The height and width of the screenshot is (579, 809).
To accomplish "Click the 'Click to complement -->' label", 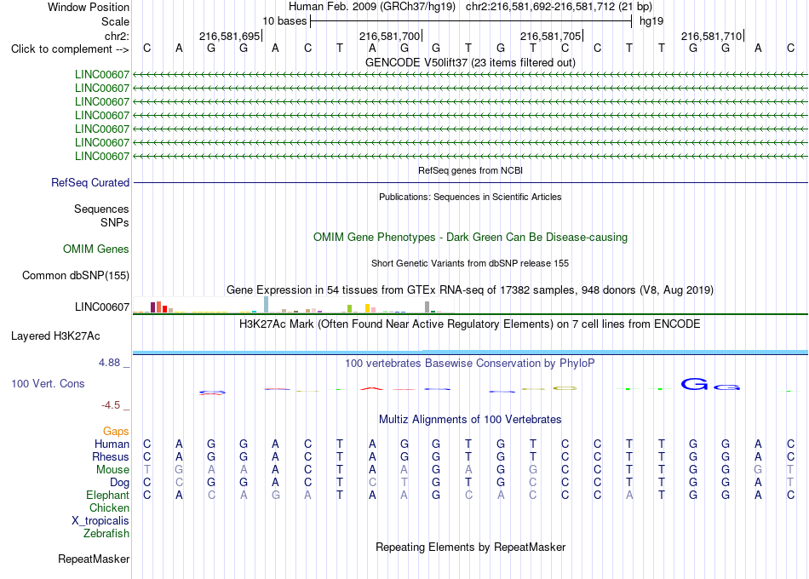I will click(x=70, y=49).
